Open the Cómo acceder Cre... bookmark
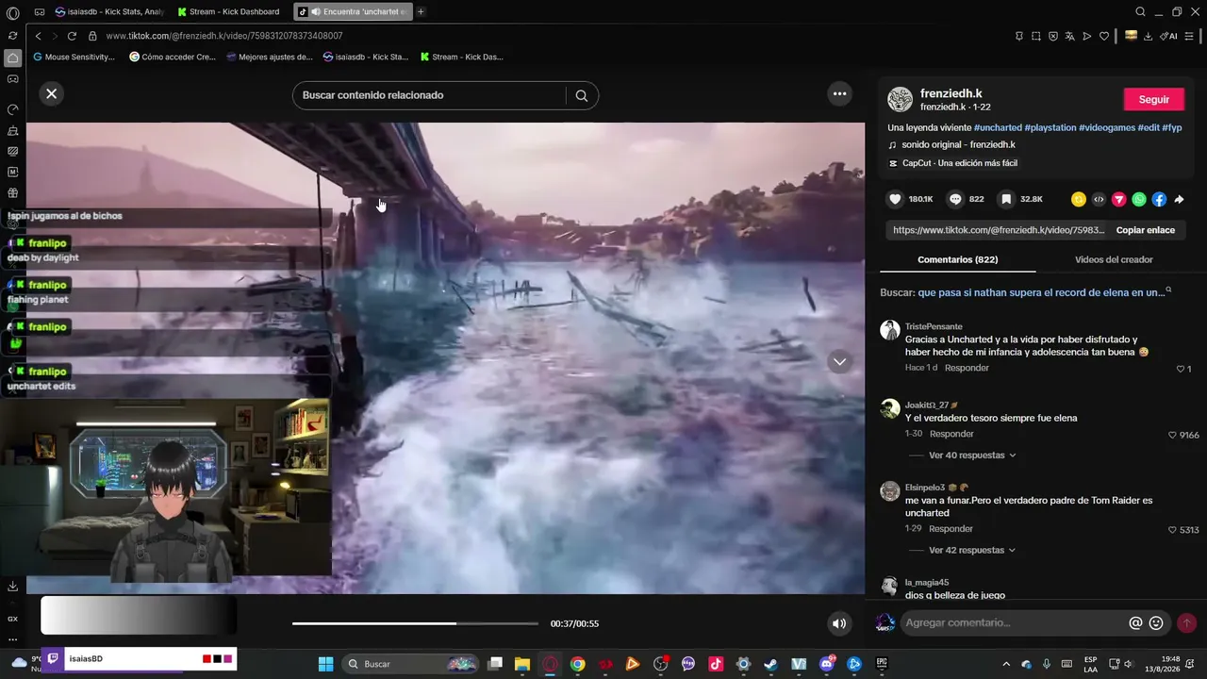1207x679 pixels. 173,57
